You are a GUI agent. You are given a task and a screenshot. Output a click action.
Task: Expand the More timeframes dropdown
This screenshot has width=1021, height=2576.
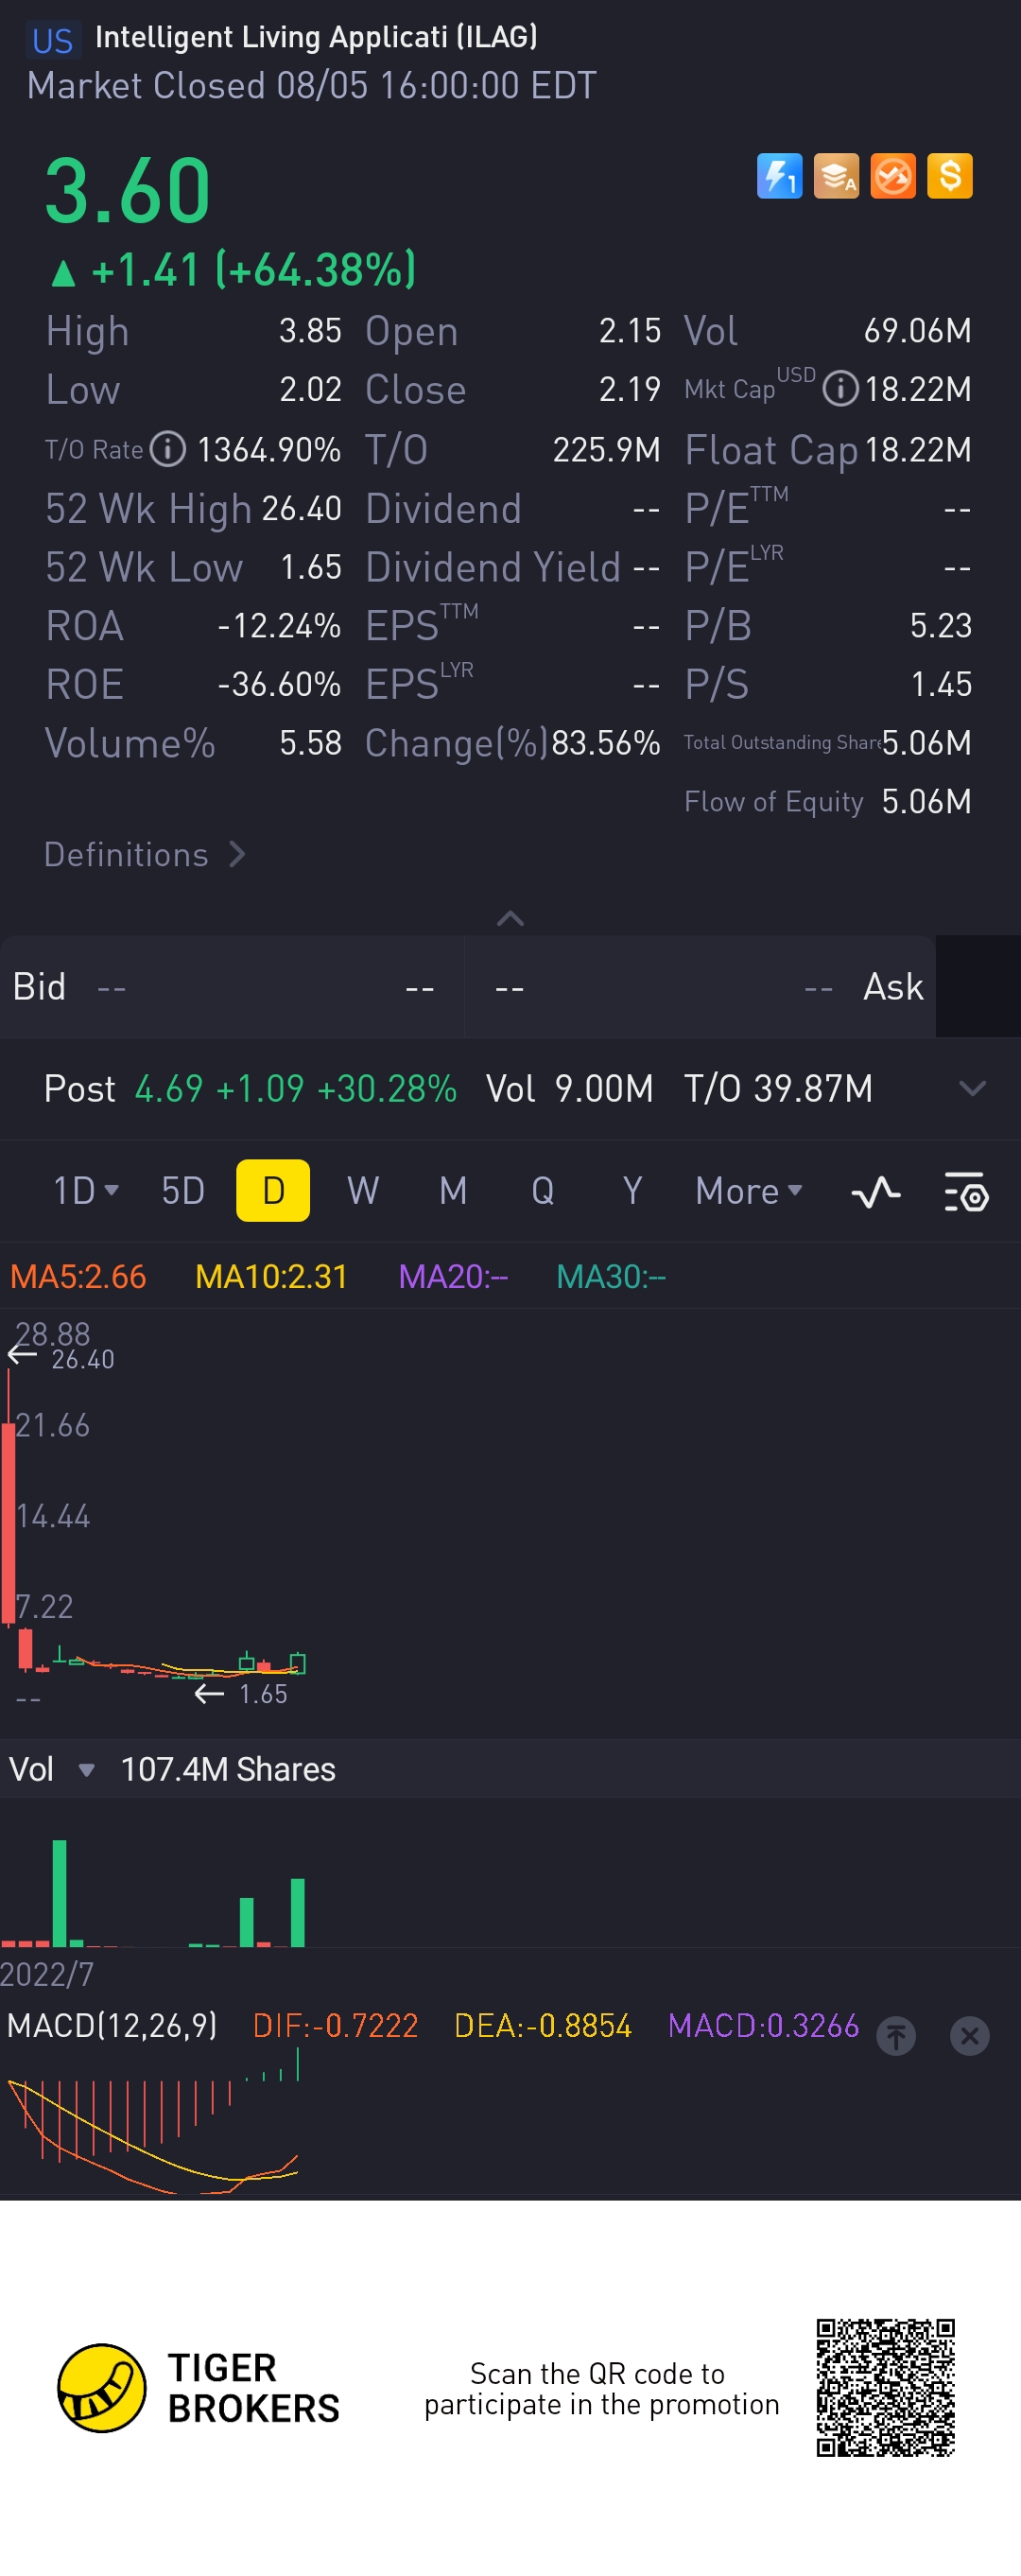(749, 1191)
